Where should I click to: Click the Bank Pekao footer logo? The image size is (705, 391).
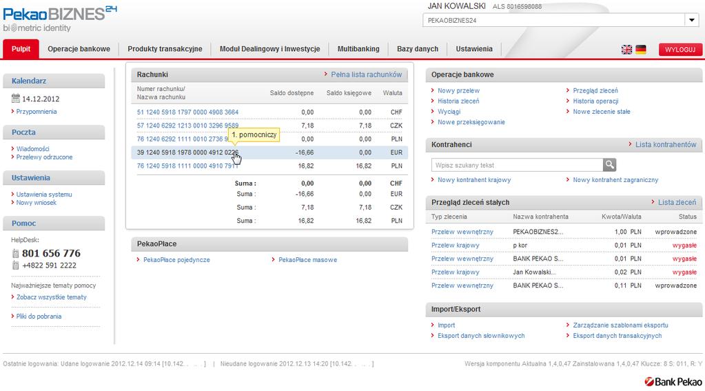point(673,381)
